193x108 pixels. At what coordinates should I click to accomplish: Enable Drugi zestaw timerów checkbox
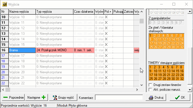click(150, 85)
